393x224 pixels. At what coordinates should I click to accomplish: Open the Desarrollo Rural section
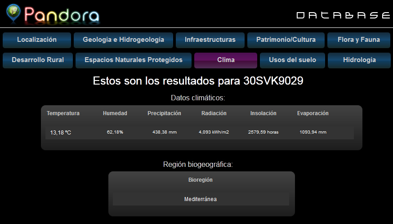tap(38, 60)
